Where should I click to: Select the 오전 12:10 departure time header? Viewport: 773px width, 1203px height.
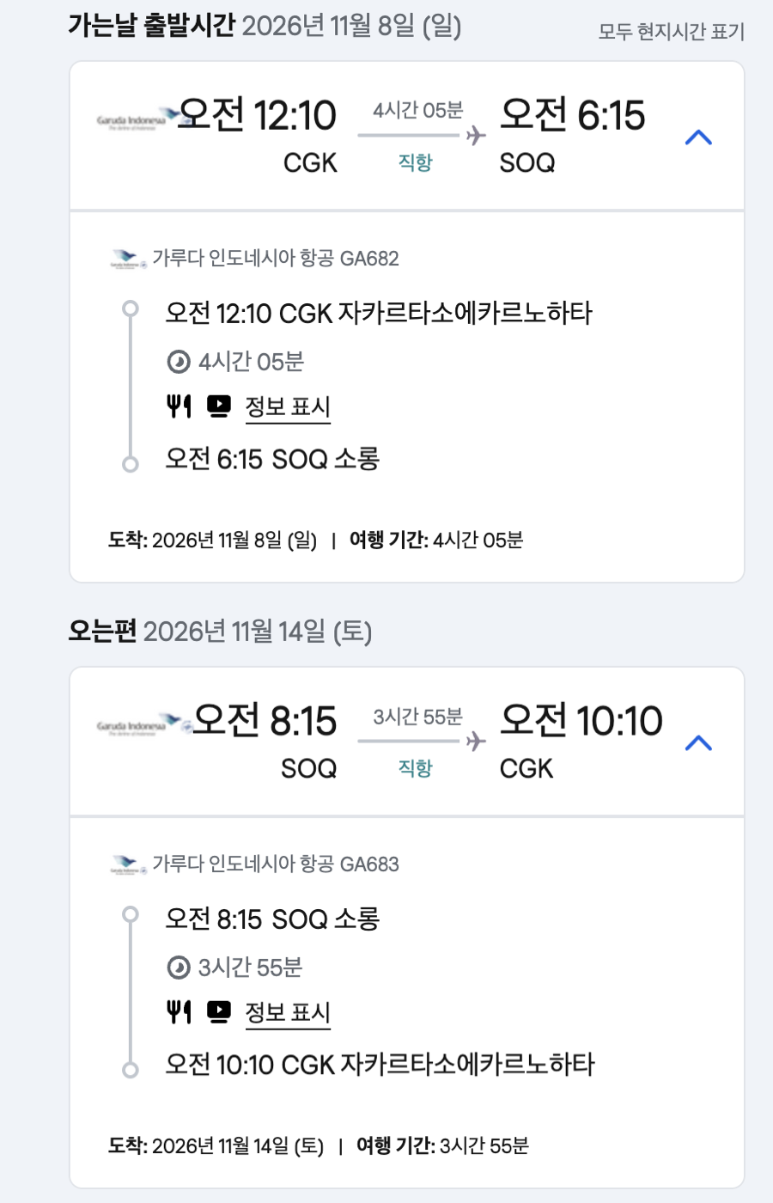tap(258, 115)
